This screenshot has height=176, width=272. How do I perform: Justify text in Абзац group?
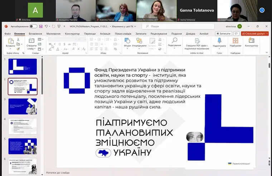pyautogui.click(x=106, y=49)
